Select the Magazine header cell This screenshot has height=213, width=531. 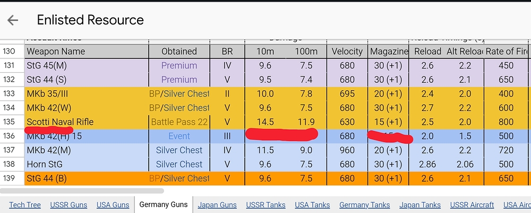(x=389, y=52)
